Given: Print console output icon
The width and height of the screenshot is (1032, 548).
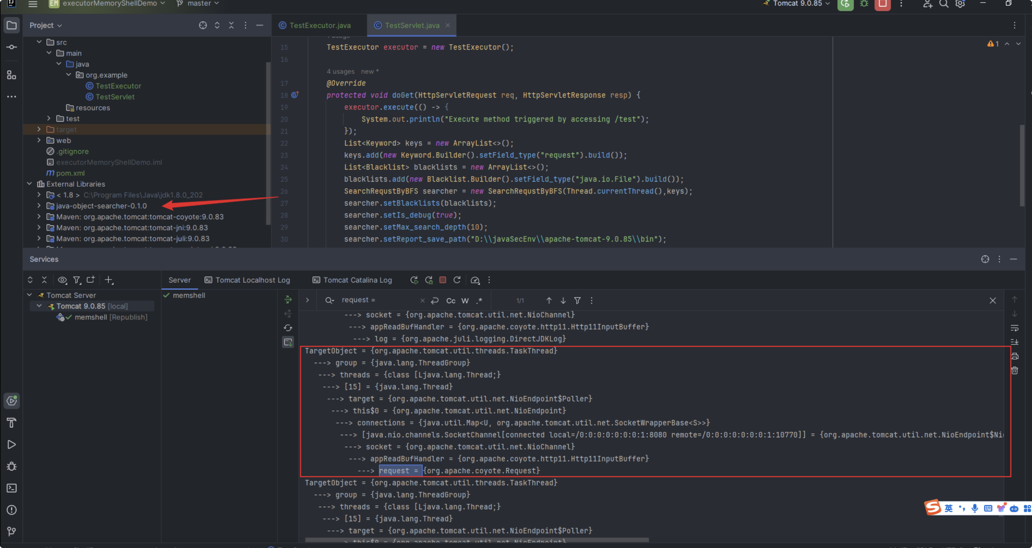Looking at the screenshot, I should [x=1014, y=356].
